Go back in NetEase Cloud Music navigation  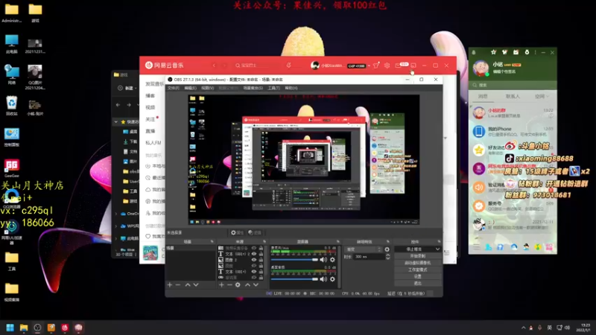pyautogui.click(x=214, y=66)
